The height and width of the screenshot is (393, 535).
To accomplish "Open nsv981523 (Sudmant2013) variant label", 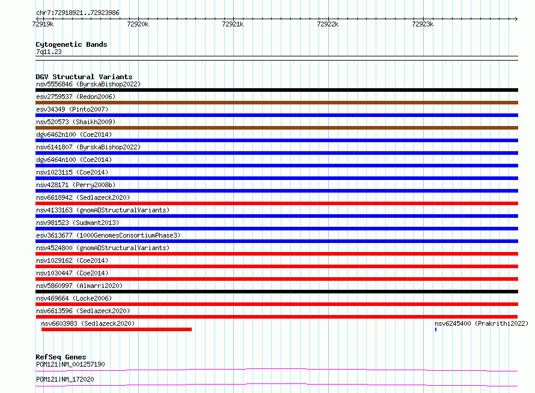I will point(78,223).
